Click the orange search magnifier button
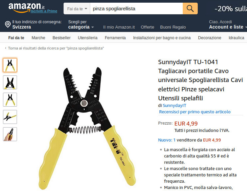Viewport: 247px width, 191px height. pyautogui.click(x=190, y=9)
